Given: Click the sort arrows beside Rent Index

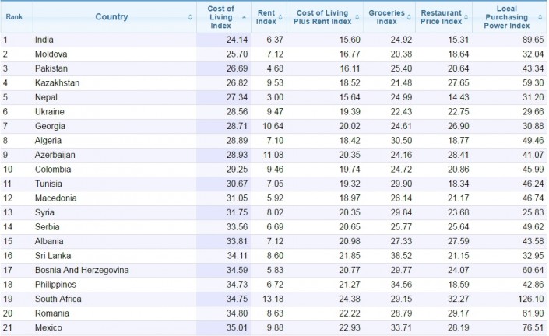Looking at the screenshot, I should (280, 17).
